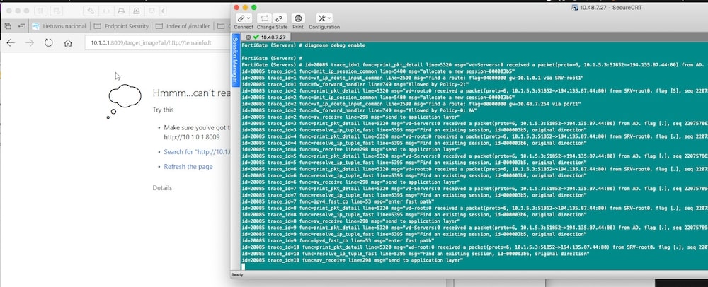Click the pause icon in background window toolbar
Viewport: 708px width, 287px height.
(41, 11)
